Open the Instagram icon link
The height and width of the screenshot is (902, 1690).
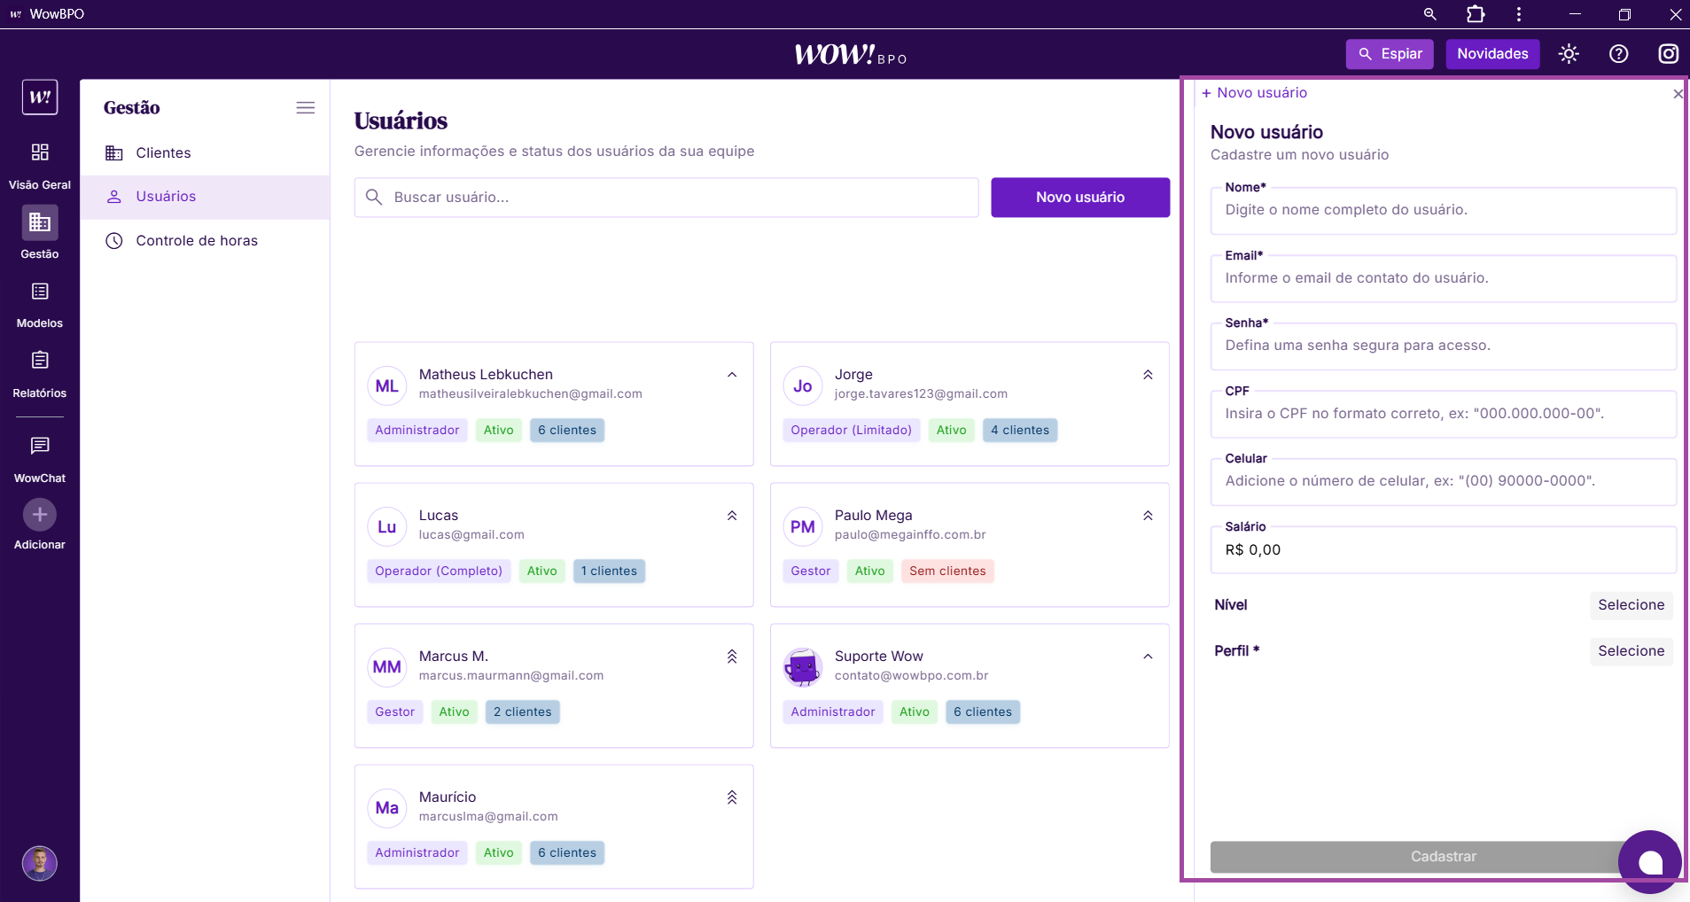click(1668, 54)
